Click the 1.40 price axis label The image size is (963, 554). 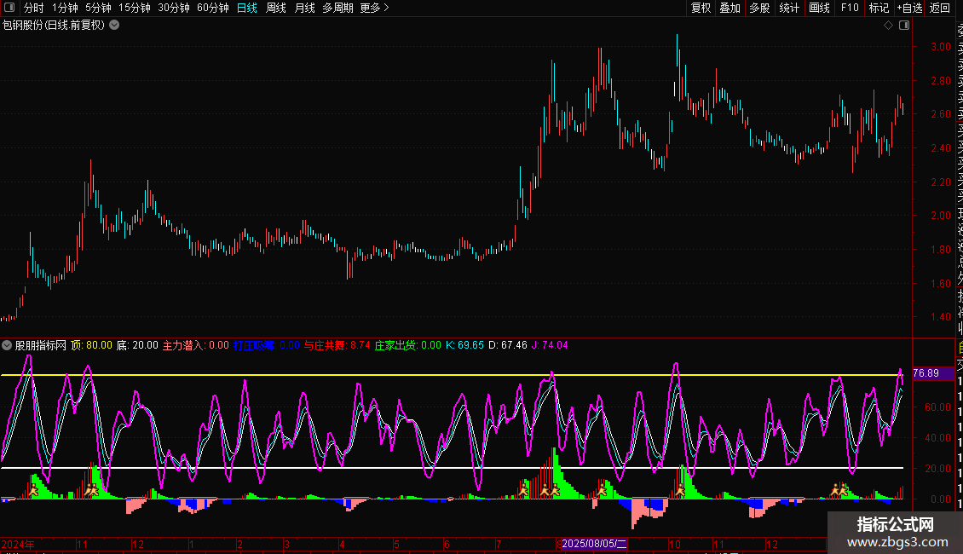pyautogui.click(x=941, y=317)
